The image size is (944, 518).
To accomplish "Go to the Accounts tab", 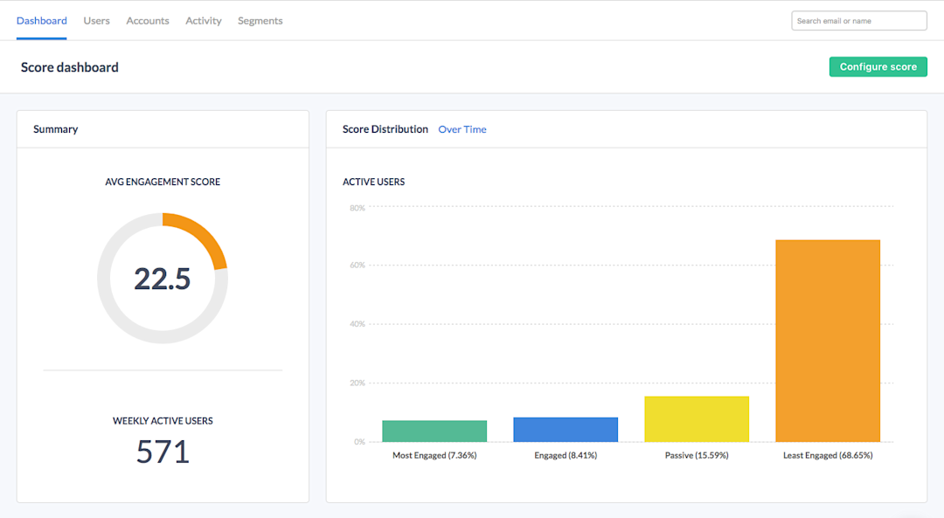I will [148, 20].
